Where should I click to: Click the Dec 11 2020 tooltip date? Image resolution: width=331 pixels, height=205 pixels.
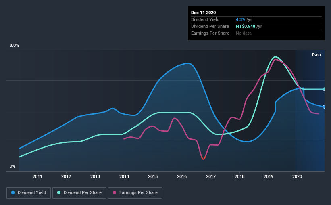(203, 13)
